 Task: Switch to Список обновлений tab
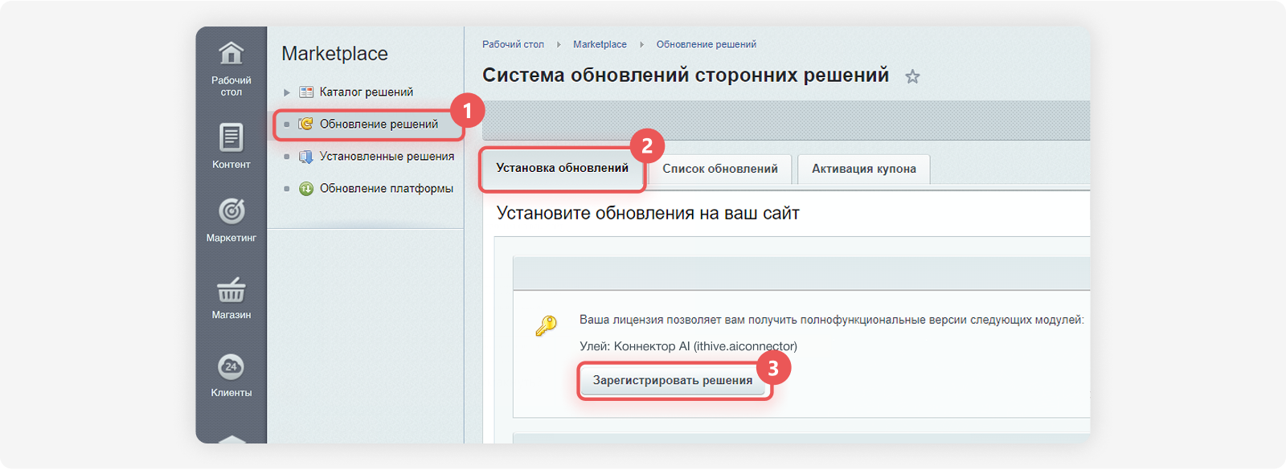click(720, 170)
